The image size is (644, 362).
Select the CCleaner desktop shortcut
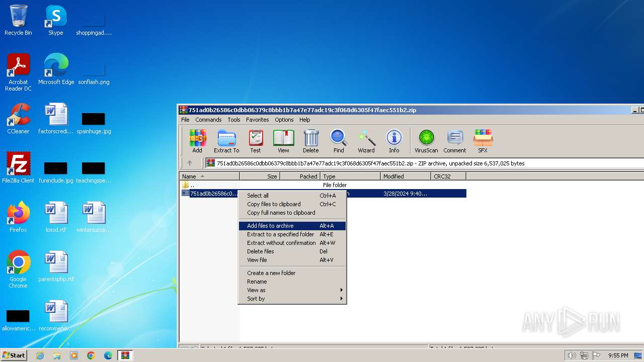tap(18, 119)
